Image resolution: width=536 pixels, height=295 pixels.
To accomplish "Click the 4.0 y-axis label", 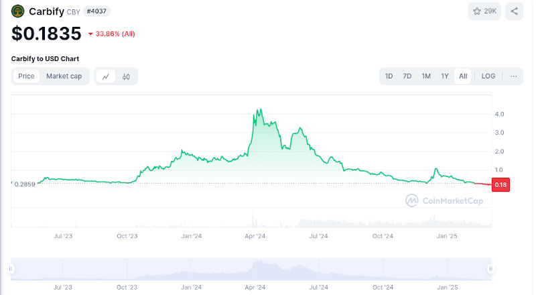I will click(499, 114).
